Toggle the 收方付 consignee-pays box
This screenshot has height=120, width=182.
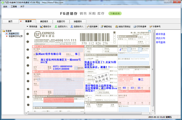pos(129,49)
